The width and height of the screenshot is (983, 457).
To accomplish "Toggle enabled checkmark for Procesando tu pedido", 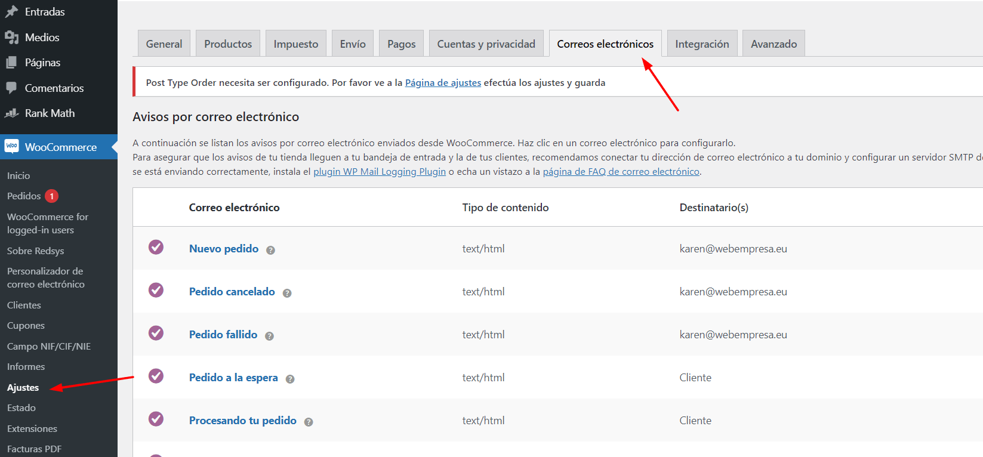I will (x=156, y=419).
